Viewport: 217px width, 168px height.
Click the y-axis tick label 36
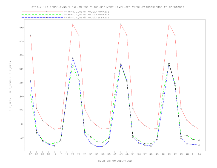point(21,55)
